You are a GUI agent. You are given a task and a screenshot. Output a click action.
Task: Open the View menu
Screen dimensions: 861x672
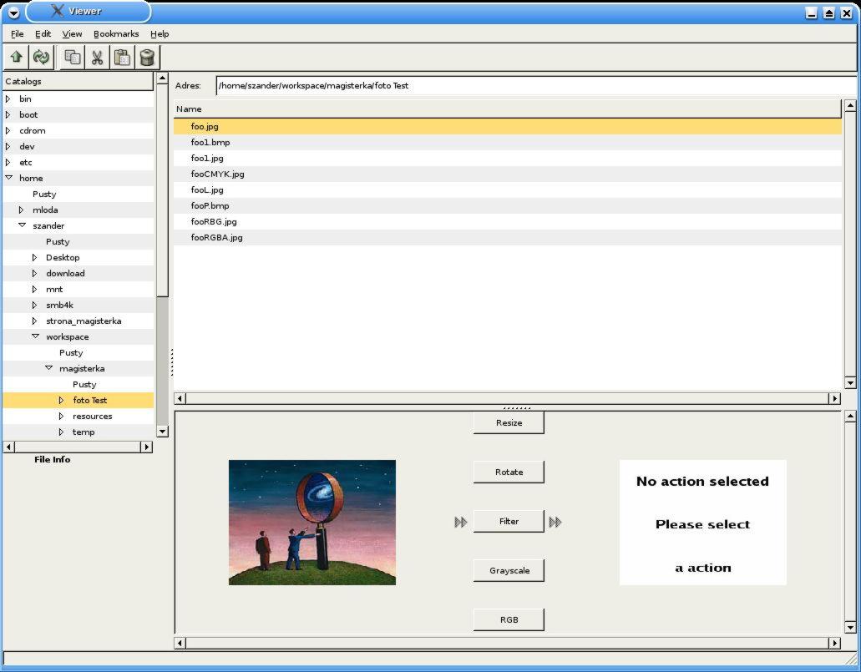point(72,34)
